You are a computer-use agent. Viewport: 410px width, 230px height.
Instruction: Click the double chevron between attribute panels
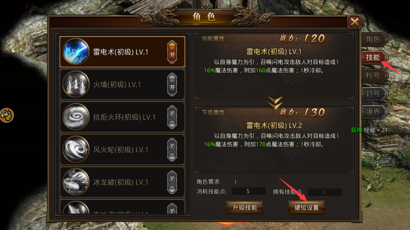(275, 103)
